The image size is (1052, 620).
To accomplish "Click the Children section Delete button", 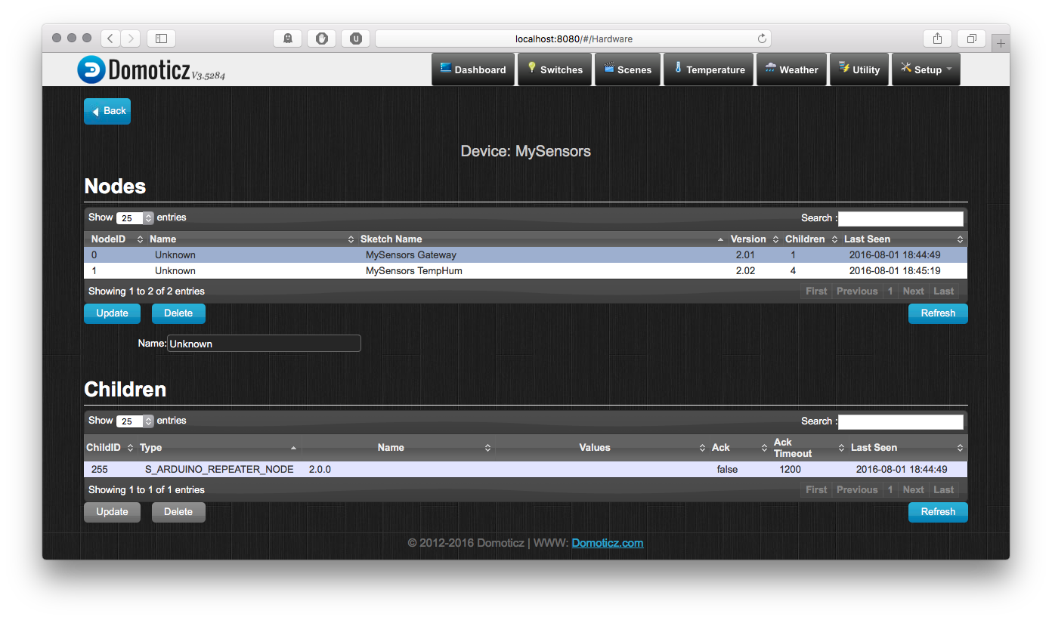I will 178,512.
